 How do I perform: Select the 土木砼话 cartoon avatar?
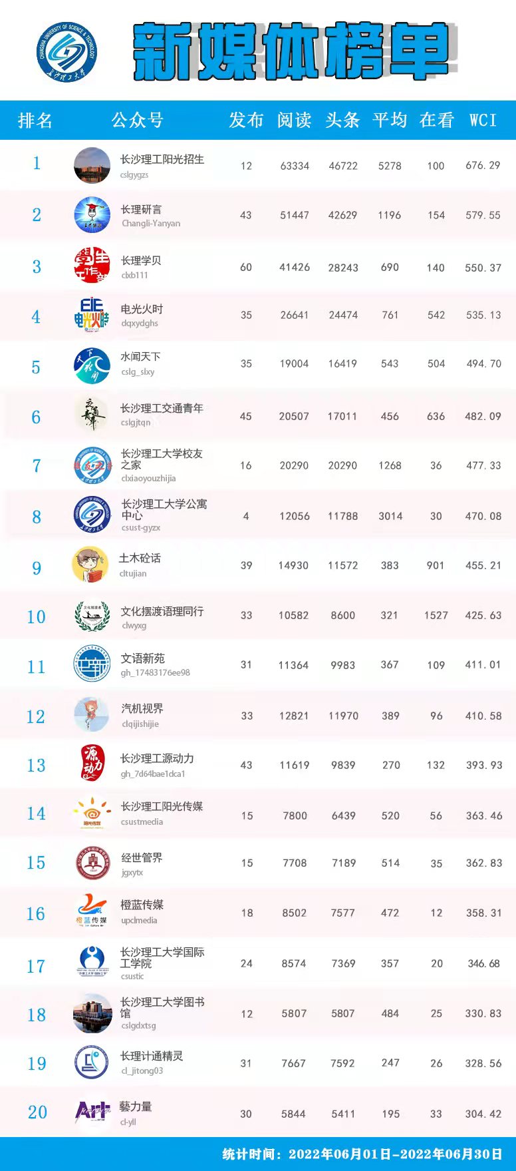point(90,565)
